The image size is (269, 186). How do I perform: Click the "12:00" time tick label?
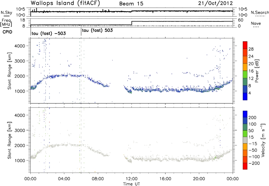tap(131, 179)
